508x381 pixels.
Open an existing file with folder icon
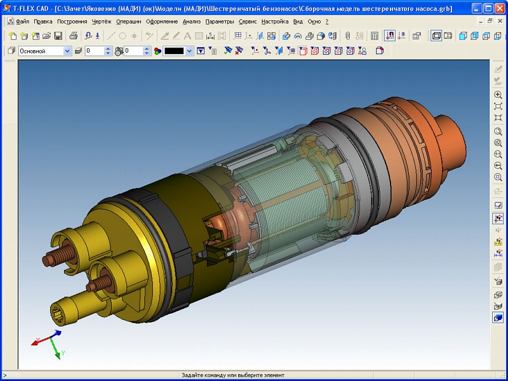[46, 36]
